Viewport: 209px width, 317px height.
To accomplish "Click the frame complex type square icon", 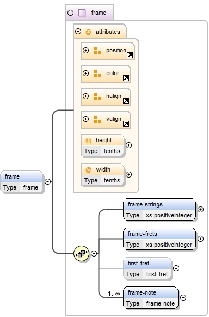I will pos(82,13).
